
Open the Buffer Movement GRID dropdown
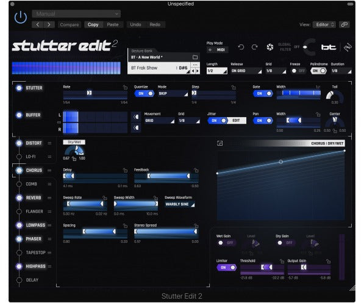pos(159,121)
